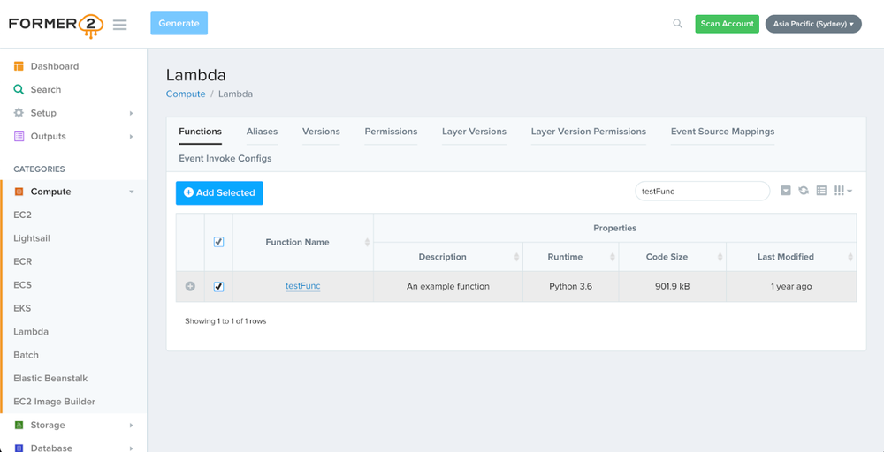
Task: Click the Database category icon
Action: (19, 448)
